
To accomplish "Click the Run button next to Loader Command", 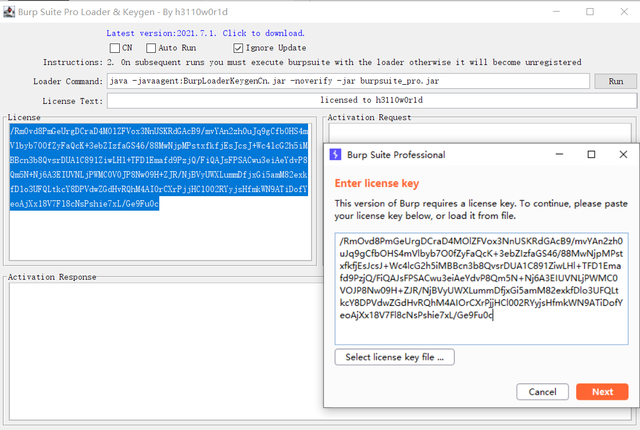I will pyautogui.click(x=616, y=81).
